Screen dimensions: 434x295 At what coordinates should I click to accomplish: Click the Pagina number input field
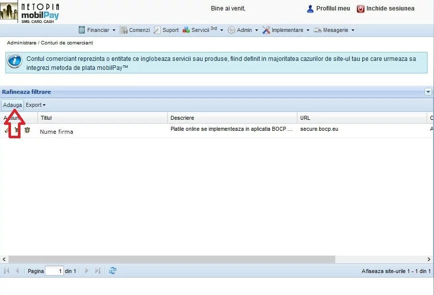point(54,271)
